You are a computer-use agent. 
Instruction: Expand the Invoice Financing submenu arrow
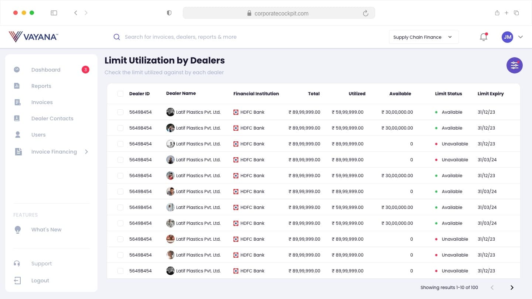[x=86, y=152]
